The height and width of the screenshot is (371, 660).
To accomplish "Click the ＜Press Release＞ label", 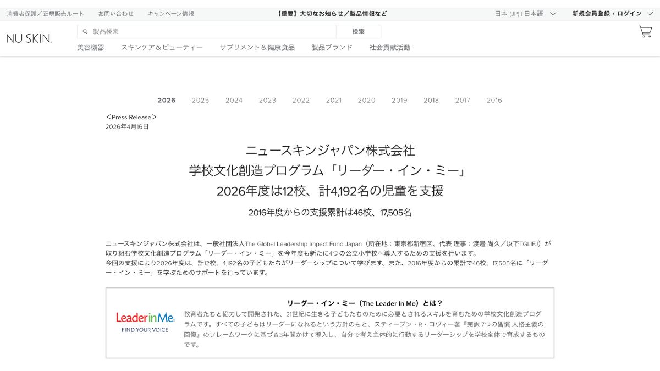I will pyautogui.click(x=131, y=117).
